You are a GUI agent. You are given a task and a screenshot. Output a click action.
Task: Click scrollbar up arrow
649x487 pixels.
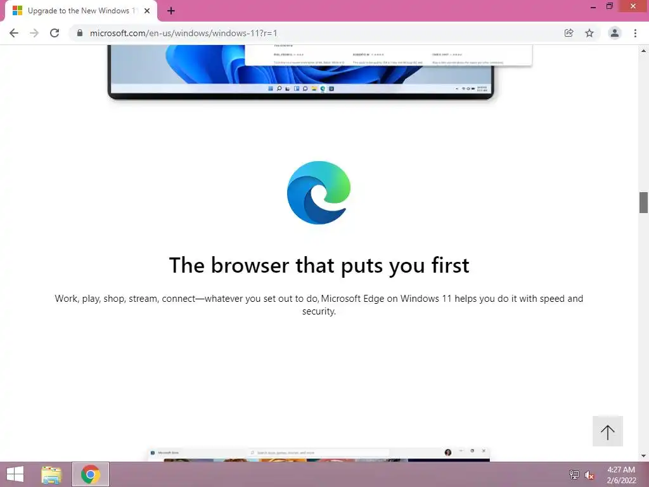[644, 51]
